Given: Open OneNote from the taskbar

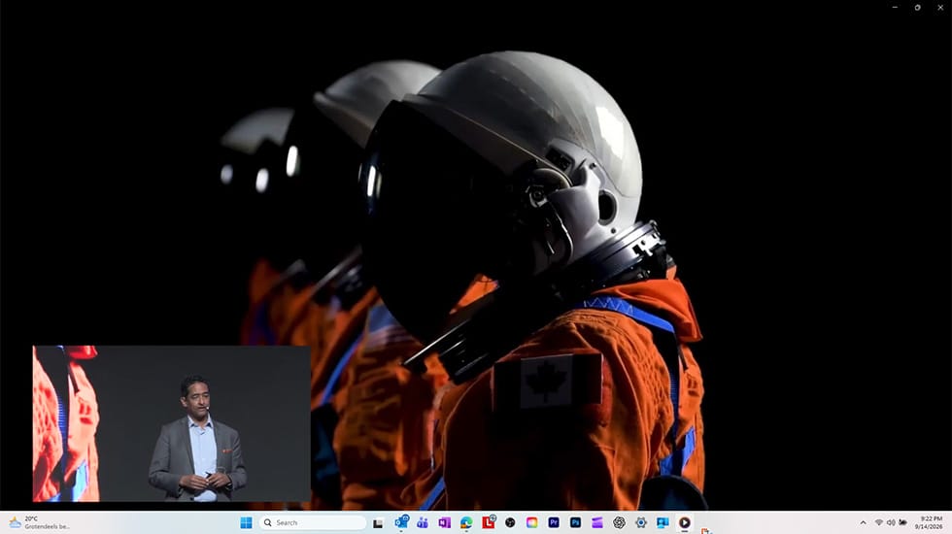Looking at the screenshot, I should (445, 522).
